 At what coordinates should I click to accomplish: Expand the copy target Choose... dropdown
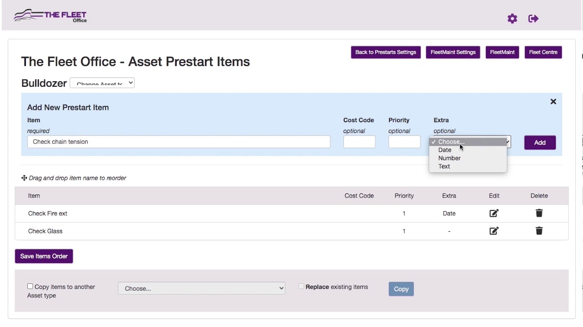(201, 288)
